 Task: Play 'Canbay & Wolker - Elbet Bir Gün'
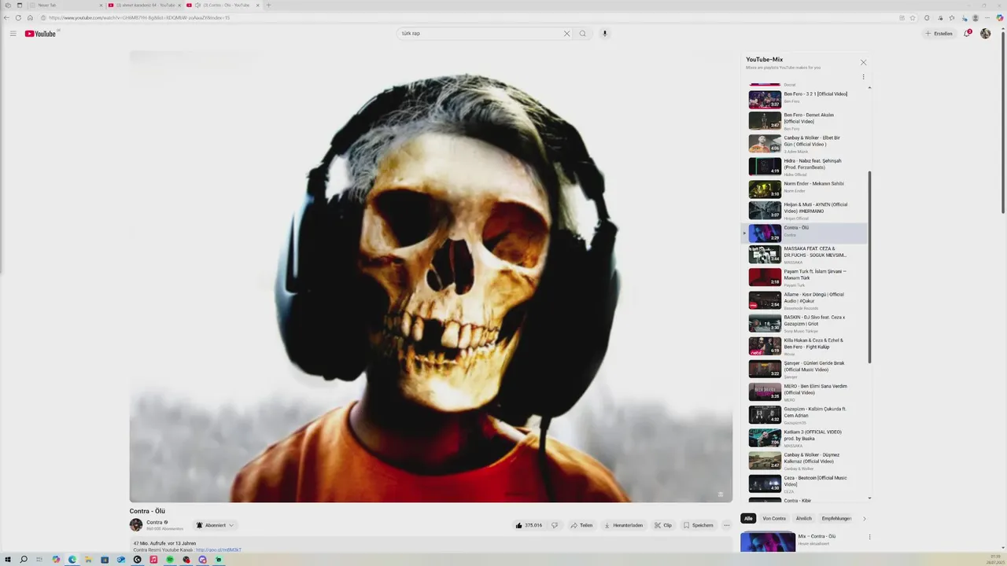tap(805, 143)
